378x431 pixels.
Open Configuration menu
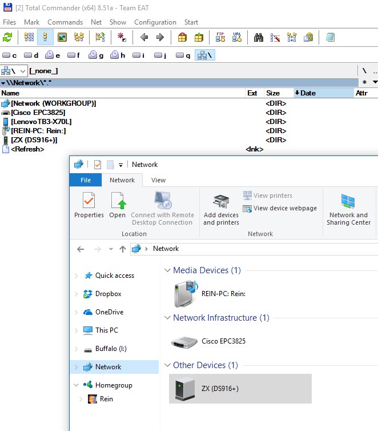pyautogui.click(x=155, y=22)
